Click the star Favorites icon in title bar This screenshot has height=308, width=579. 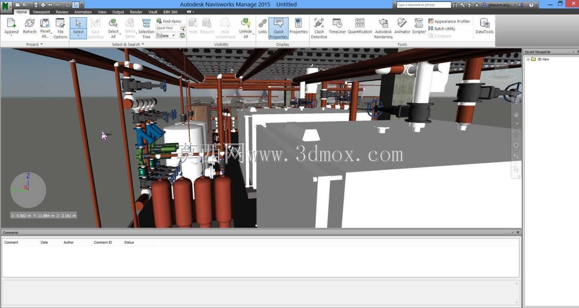pyautogui.click(x=477, y=5)
